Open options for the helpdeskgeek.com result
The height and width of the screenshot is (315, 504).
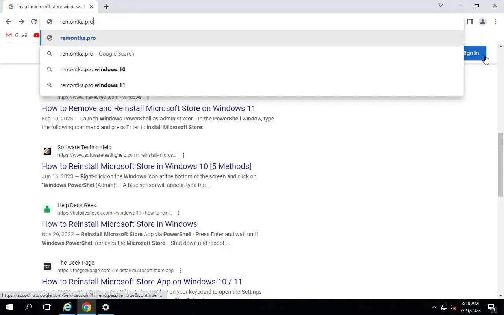coord(178,213)
